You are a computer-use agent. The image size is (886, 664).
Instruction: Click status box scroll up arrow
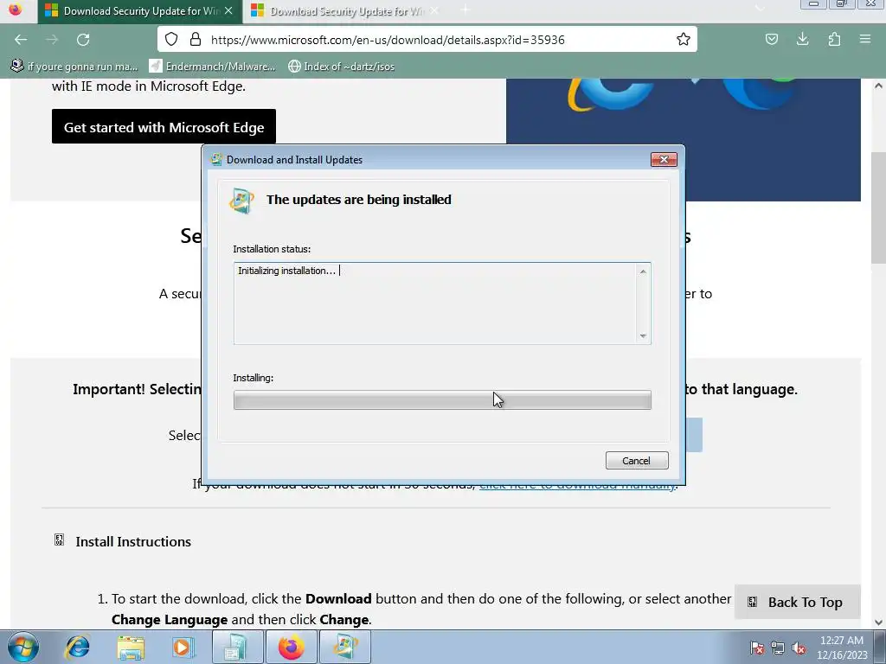643,271
